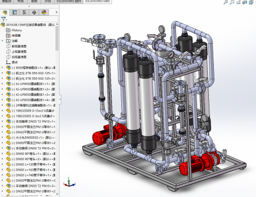Expand the DN50 90°弯头<1> node

pyautogui.click(x=2, y=154)
